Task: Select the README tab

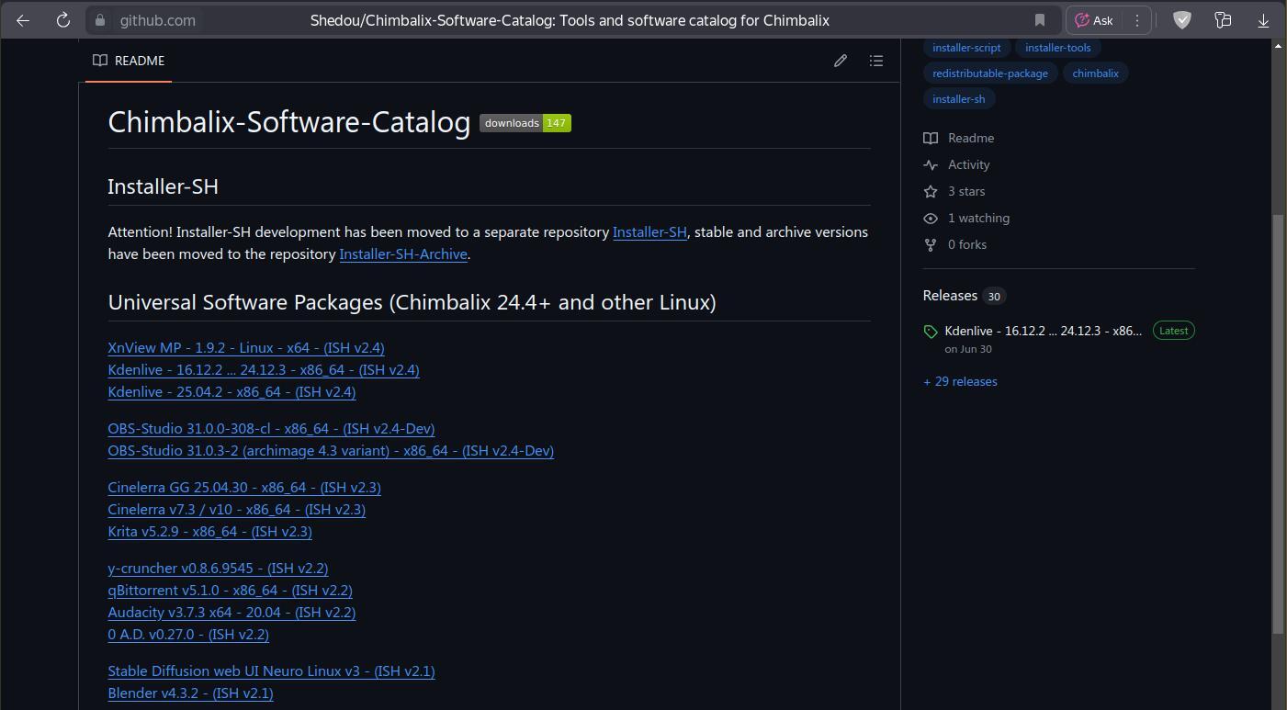Action: click(129, 61)
